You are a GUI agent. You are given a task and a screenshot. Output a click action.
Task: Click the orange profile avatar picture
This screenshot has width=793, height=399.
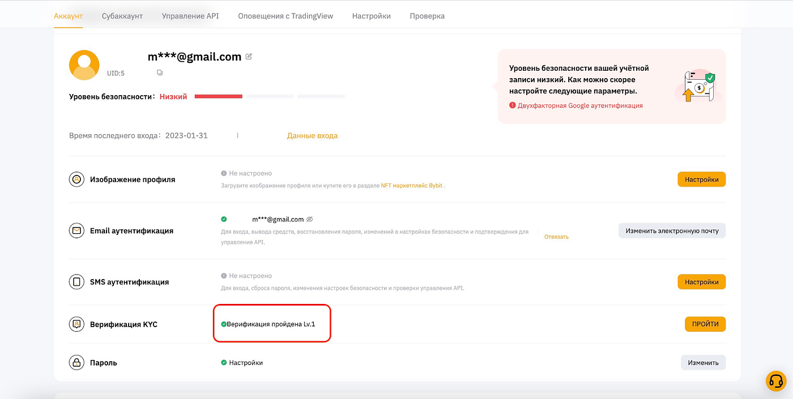tap(84, 65)
